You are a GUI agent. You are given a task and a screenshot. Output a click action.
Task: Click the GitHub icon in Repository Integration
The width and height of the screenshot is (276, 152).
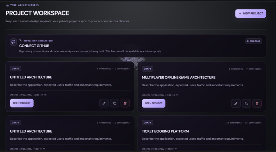point(13,42)
